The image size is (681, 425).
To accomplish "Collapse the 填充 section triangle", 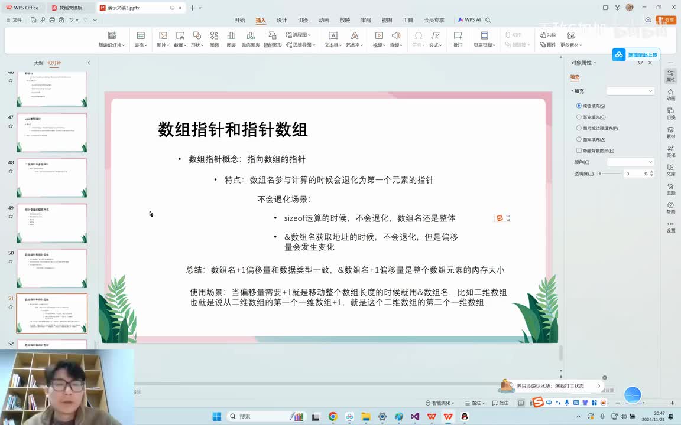I will pos(572,91).
